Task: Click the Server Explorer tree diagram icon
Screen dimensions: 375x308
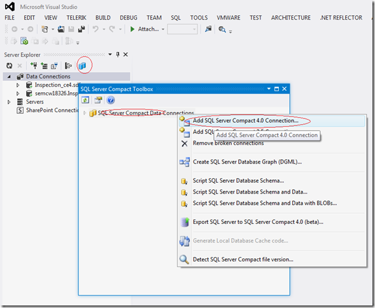Action: pyautogui.click(x=68, y=66)
